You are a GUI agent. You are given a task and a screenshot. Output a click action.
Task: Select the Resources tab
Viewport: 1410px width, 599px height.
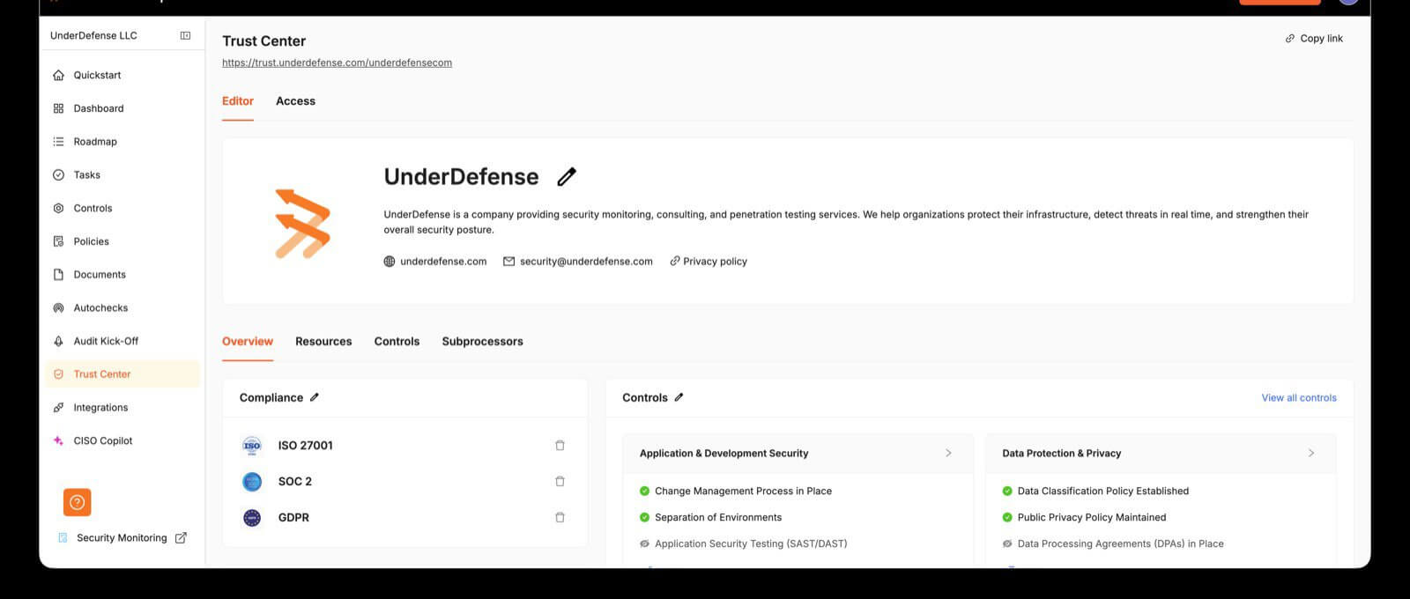(323, 342)
